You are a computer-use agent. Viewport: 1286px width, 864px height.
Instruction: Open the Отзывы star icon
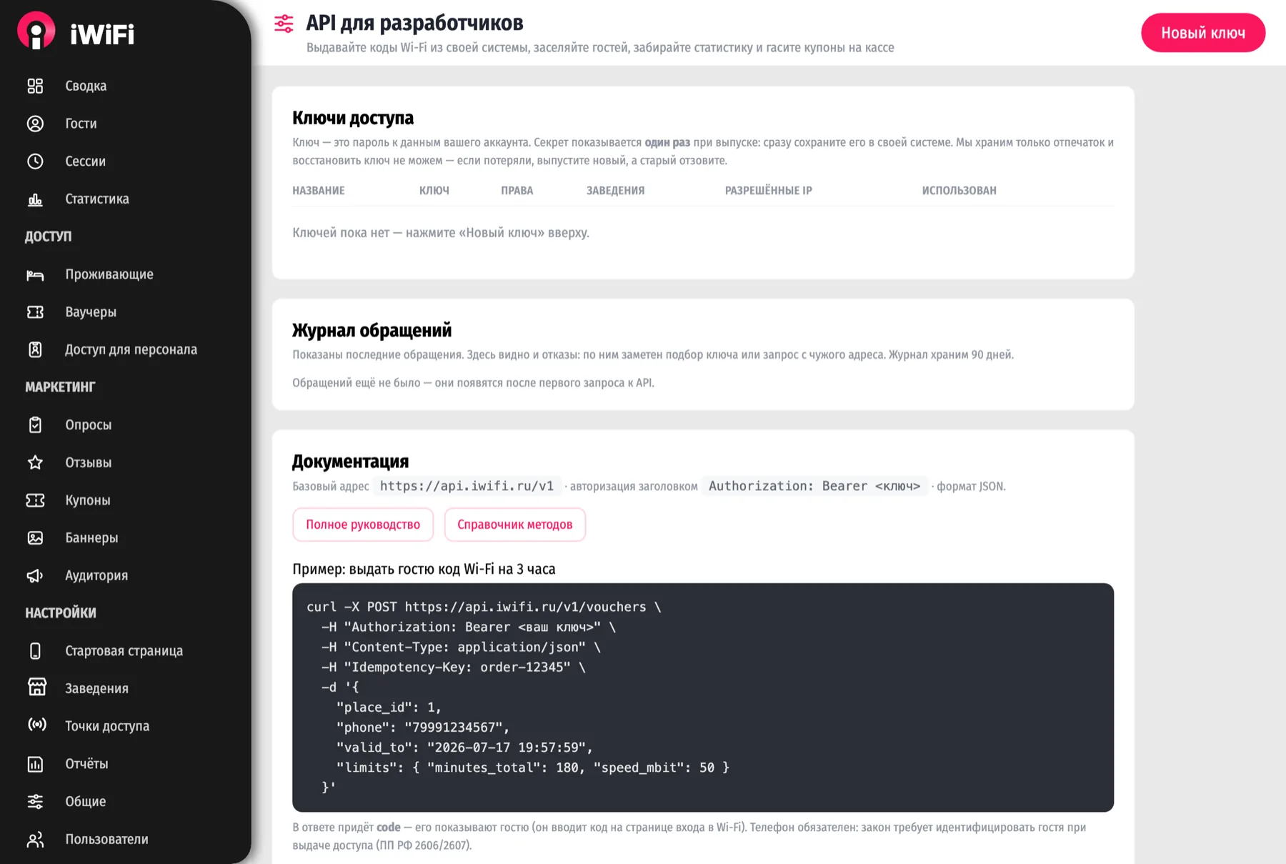(x=35, y=462)
